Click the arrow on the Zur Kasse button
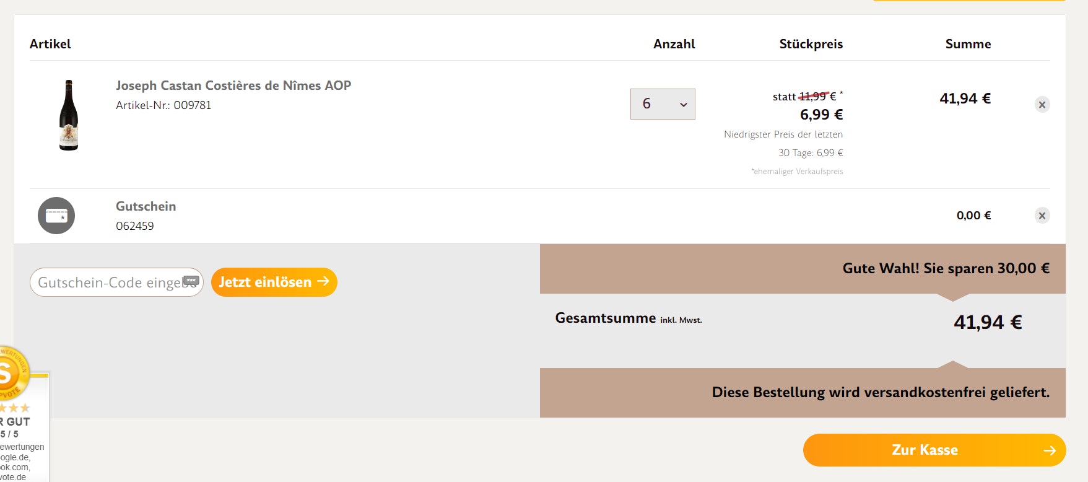This screenshot has width=1088, height=482. click(1049, 450)
